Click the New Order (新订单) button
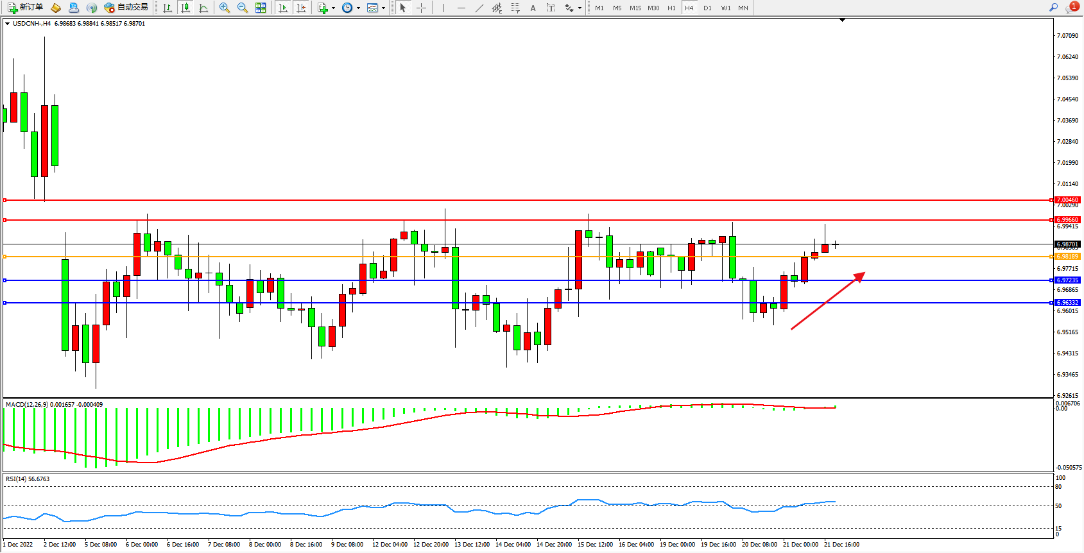Viewport: 1084px width, 553px height. tap(26, 8)
